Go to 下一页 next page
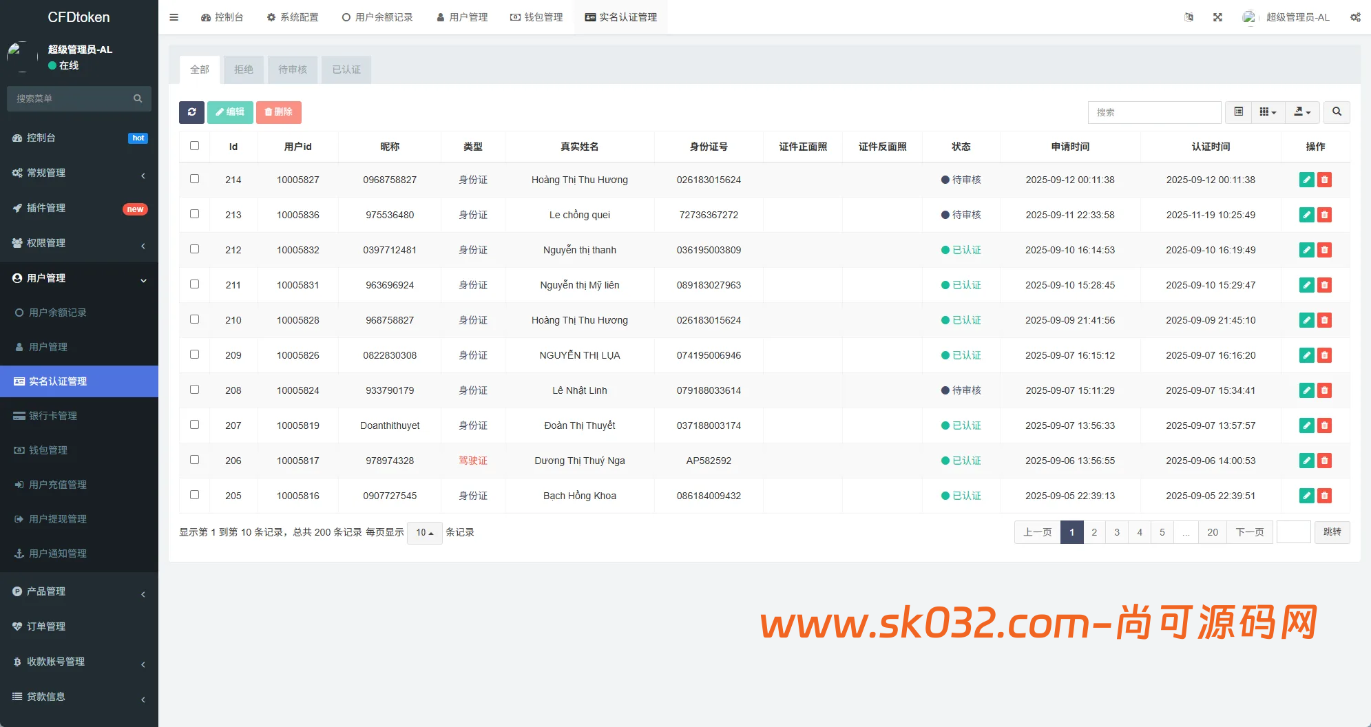This screenshot has height=727, width=1371. [1250, 532]
